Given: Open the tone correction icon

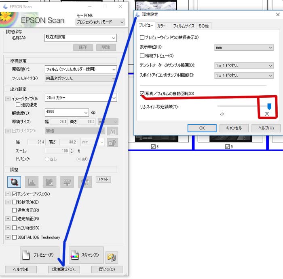Looking at the screenshot, I should (49, 182).
